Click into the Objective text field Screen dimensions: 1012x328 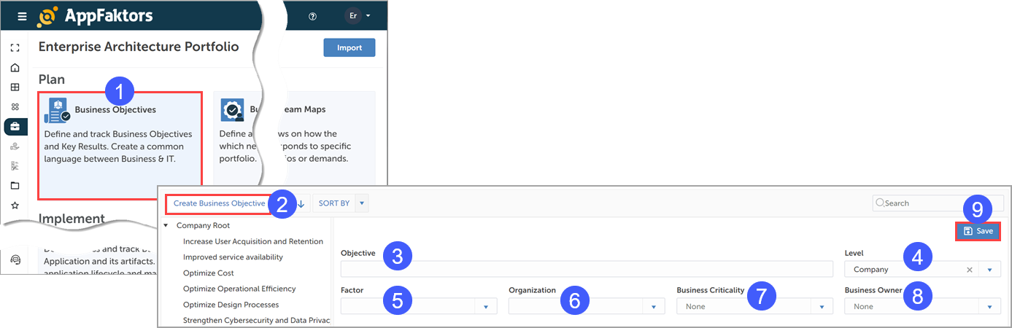pyautogui.click(x=586, y=270)
